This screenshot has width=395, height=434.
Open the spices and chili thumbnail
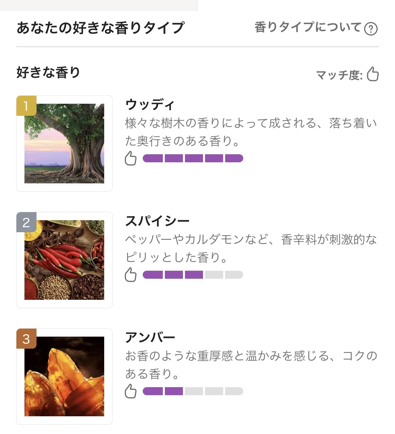point(64,260)
